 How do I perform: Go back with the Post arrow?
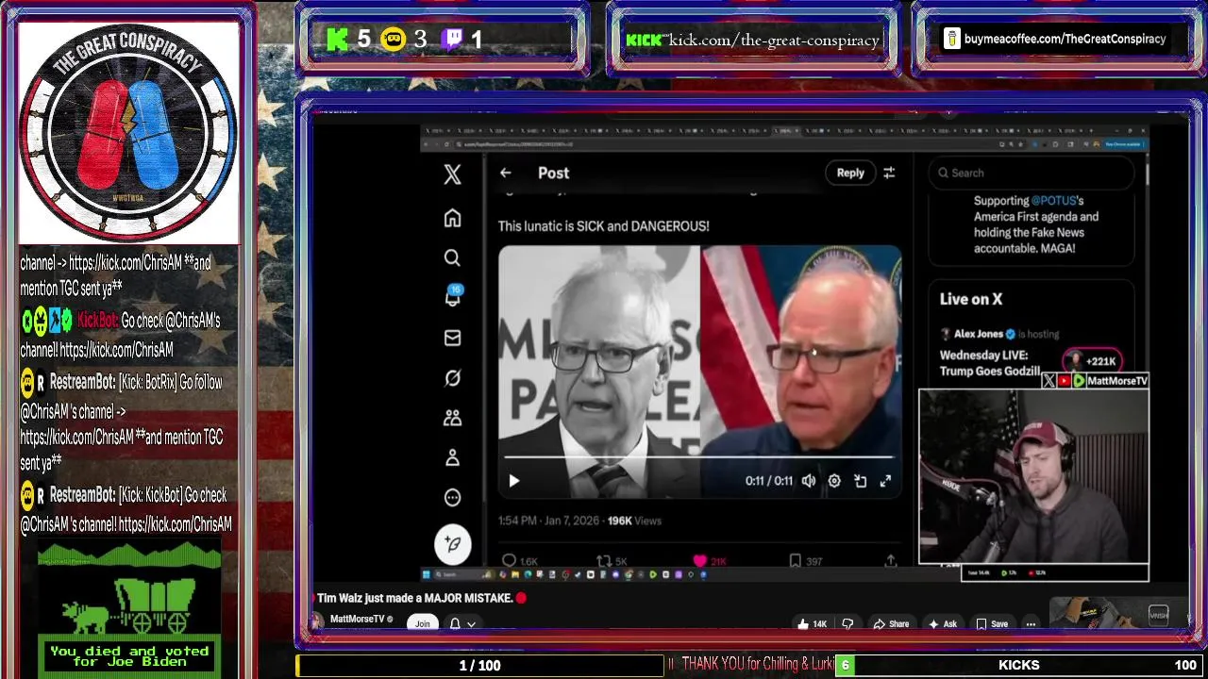[506, 173]
